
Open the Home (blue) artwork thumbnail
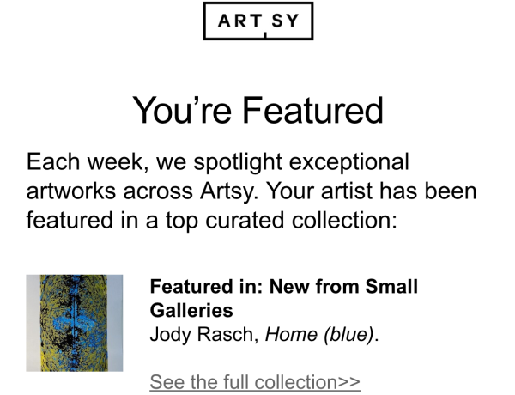pyautogui.click(x=75, y=323)
